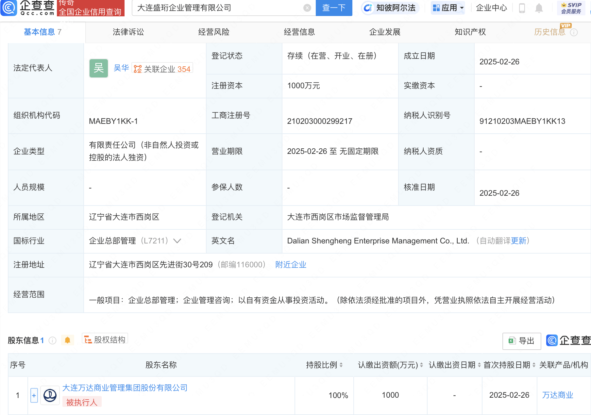Select organization code MAEBY1KK-1
Viewport: 591px width, 415px height.
pos(113,121)
